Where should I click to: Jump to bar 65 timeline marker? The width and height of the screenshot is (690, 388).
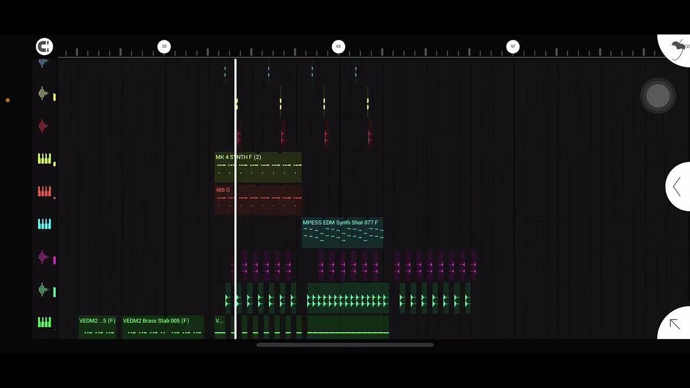pos(338,46)
